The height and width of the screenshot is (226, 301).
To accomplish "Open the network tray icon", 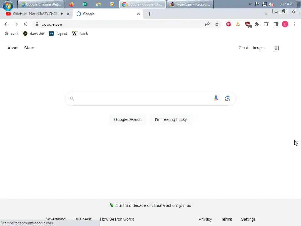I will (x=264, y=4).
